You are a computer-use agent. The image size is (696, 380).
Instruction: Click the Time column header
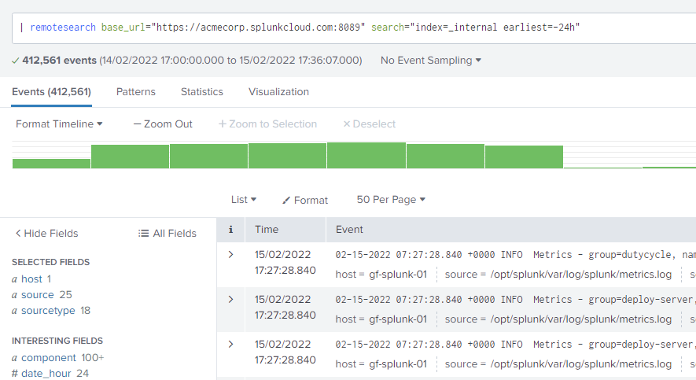(x=267, y=230)
